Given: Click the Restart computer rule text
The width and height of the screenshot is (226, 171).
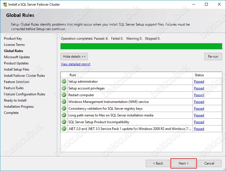Looking at the screenshot, I should [x=81, y=95].
